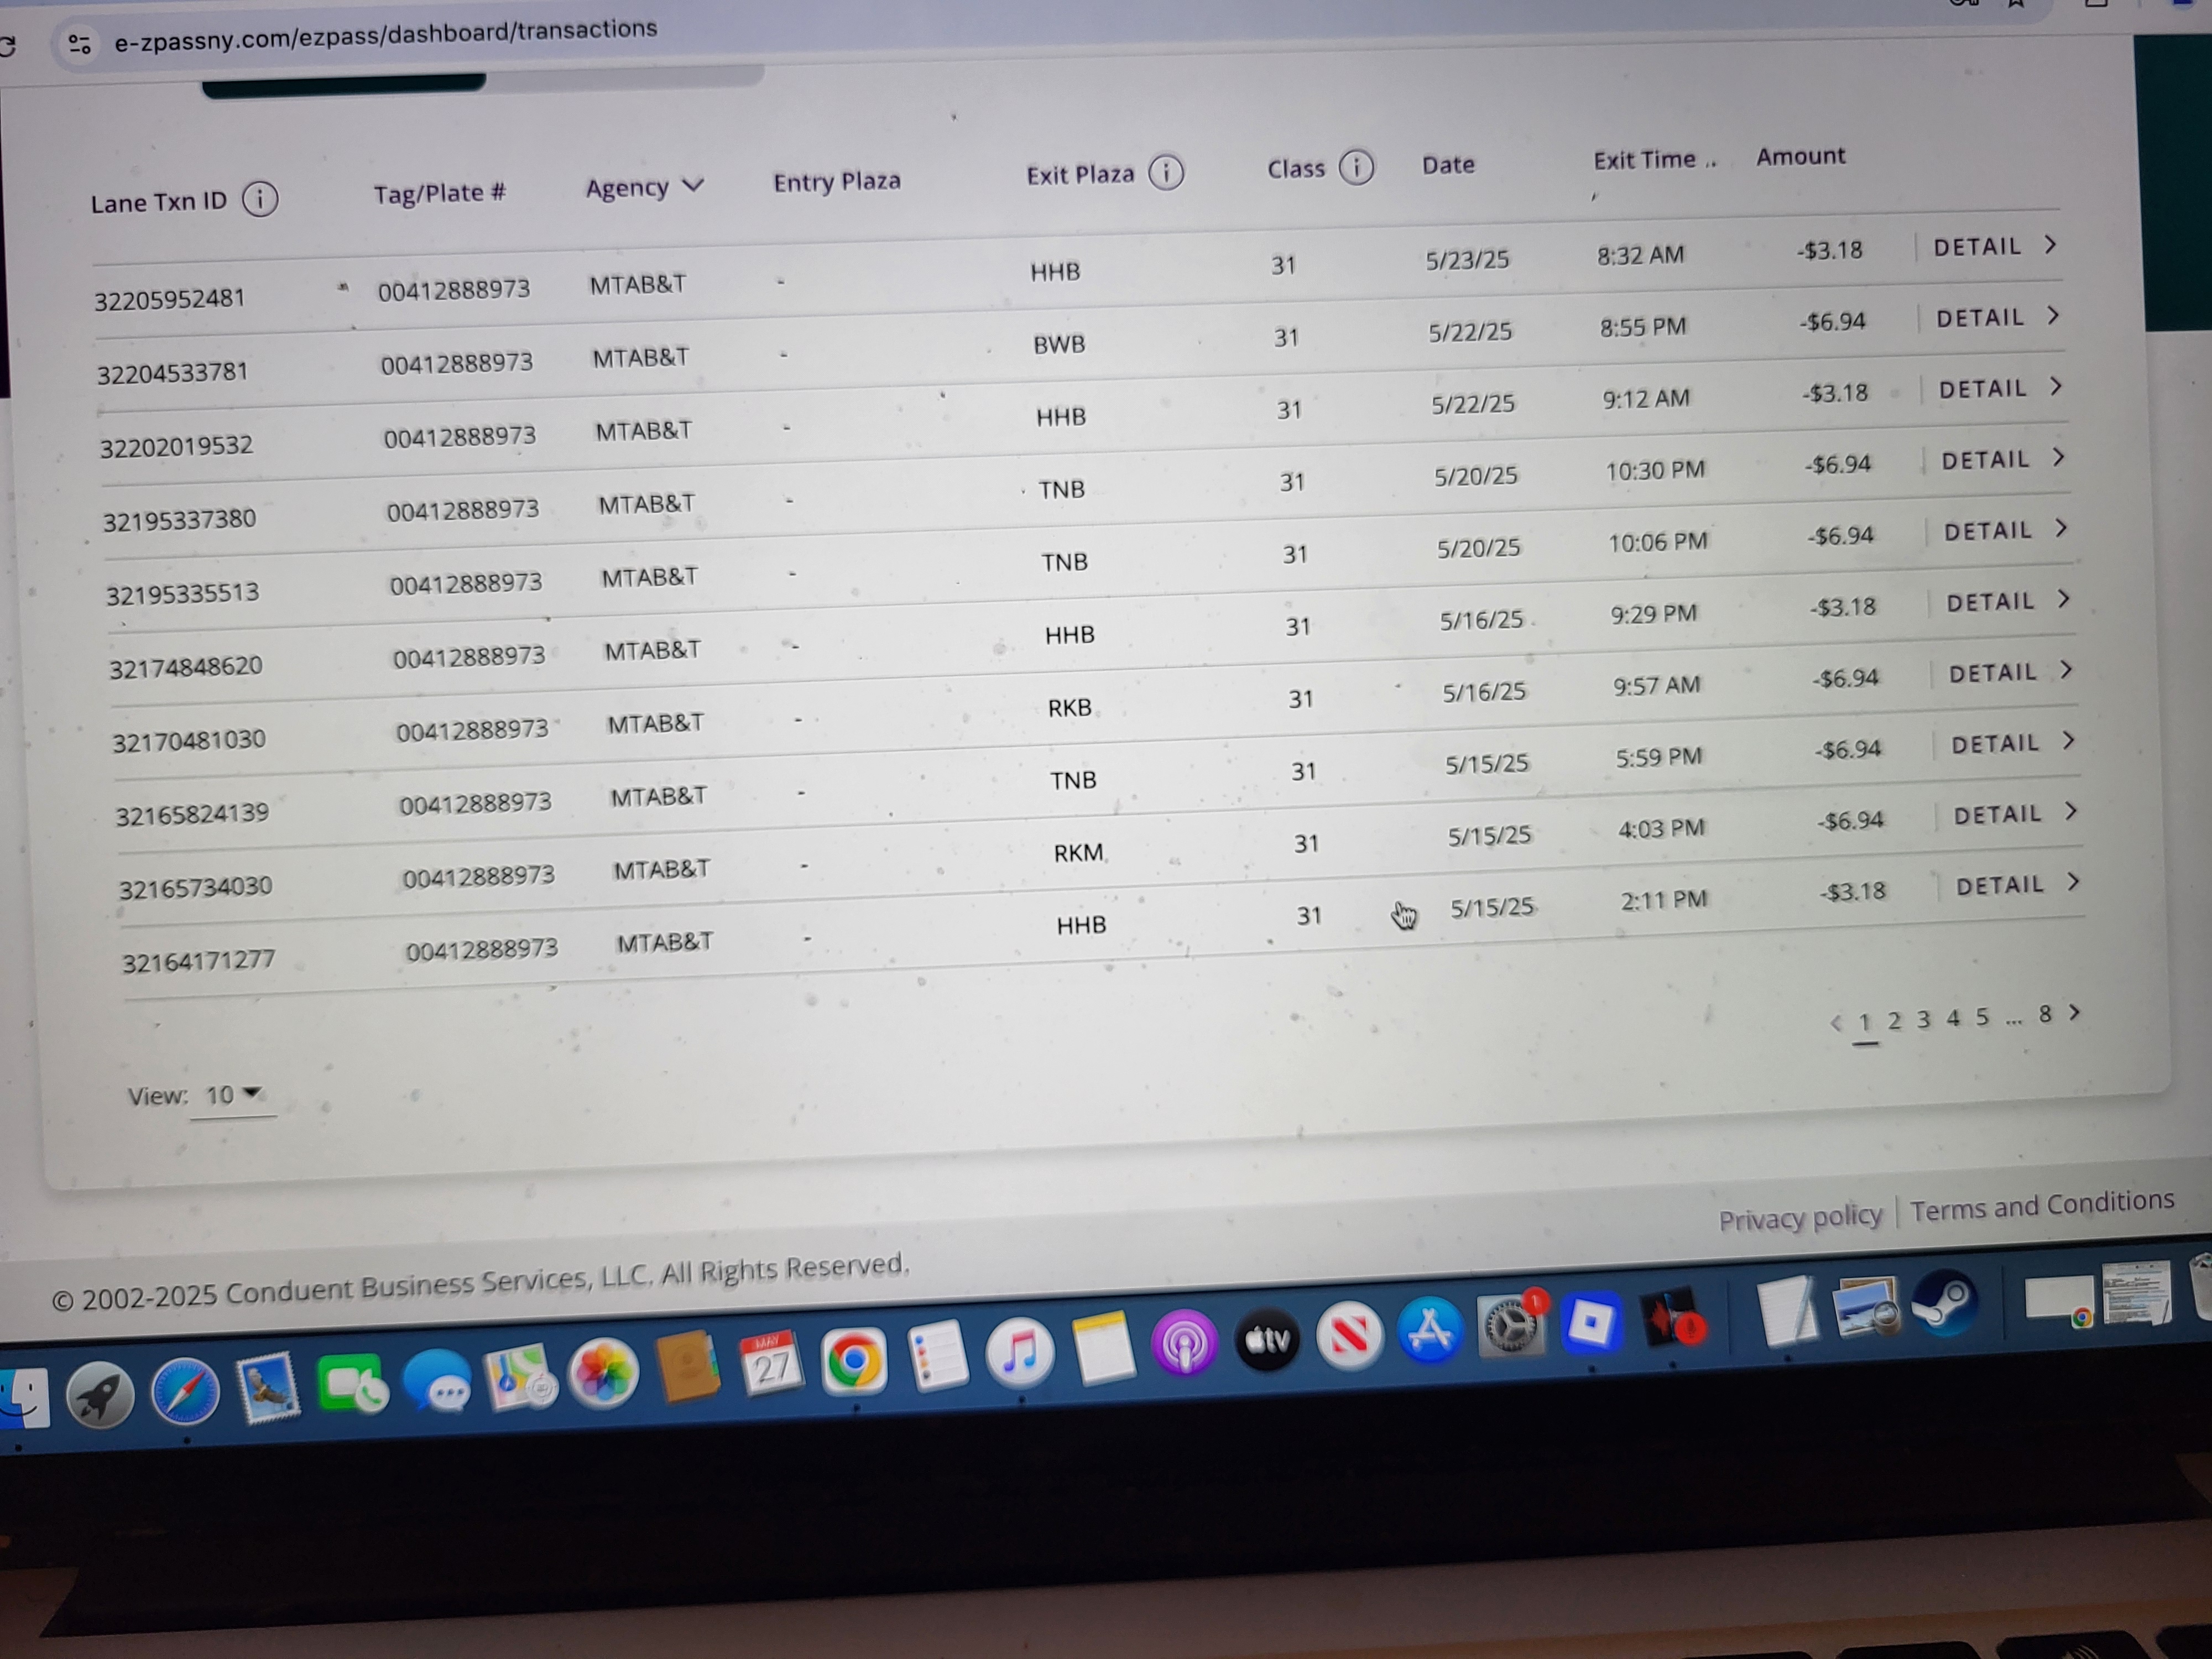2212x1659 pixels.
Task: Open site settings icon in address bar
Action: 80,44
